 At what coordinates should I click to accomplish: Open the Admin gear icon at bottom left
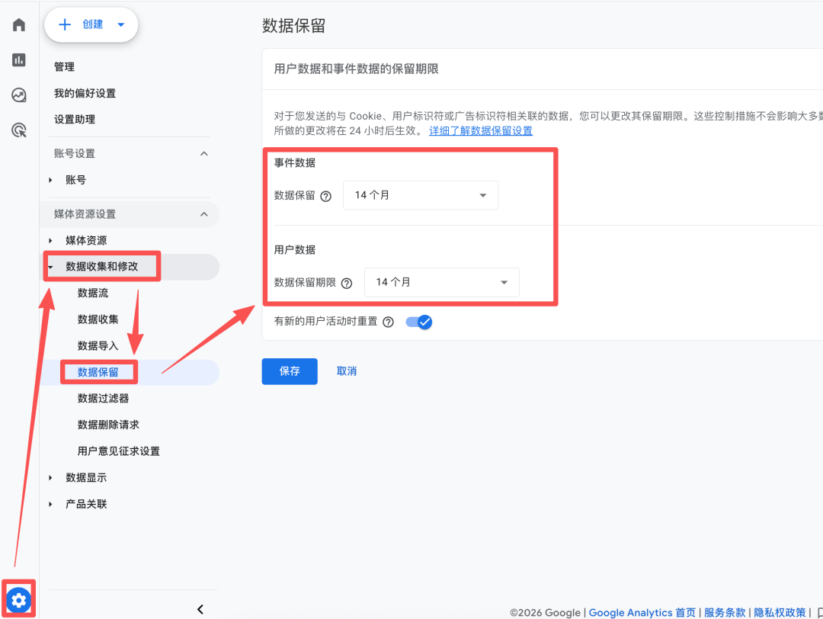(x=18, y=598)
